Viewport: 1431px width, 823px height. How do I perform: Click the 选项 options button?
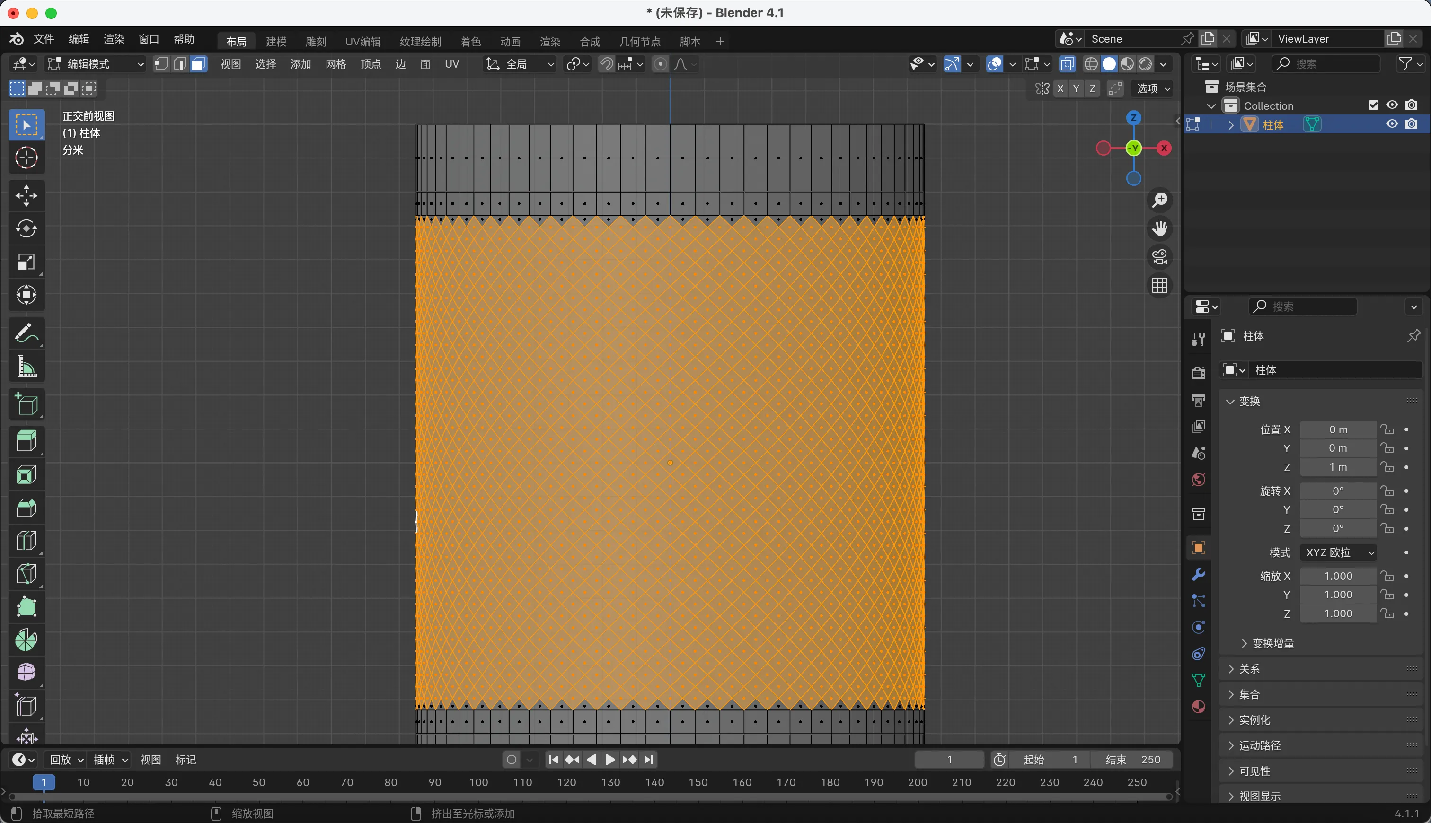[1153, 88]
